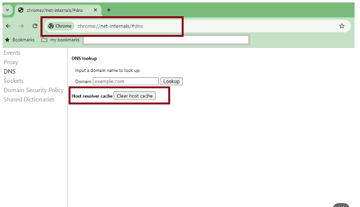Click the back navigation arrow
Screen dimensions: 360x207
tap(8, 26)
